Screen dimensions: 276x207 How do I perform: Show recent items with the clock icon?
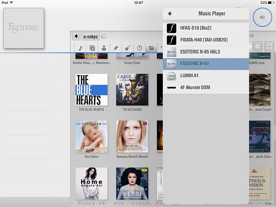[140, 48]
